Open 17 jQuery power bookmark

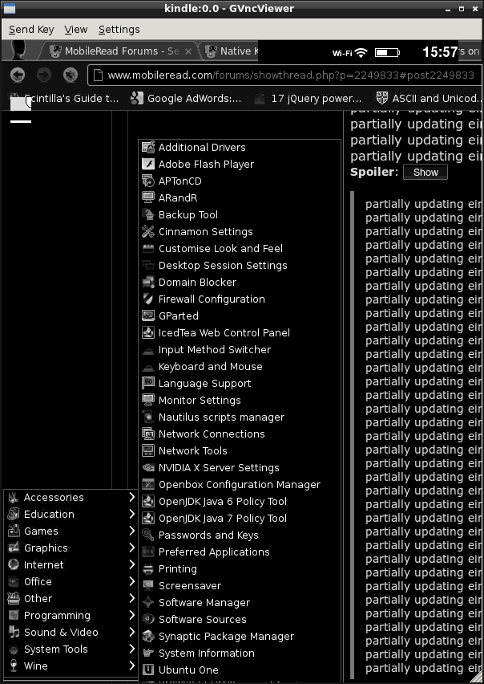(309, 99)
